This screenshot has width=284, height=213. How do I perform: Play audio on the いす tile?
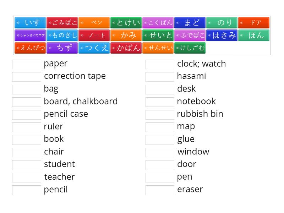[18, 23]
